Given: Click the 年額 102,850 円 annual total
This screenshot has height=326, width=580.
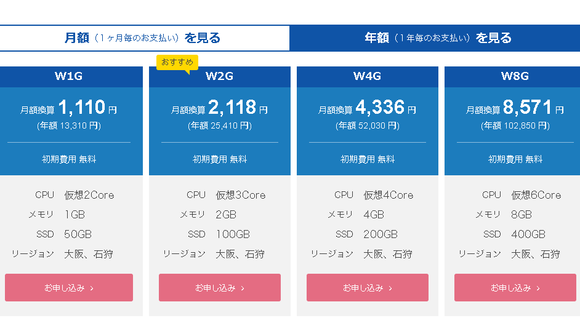Looking at the screenshot, I should tap(515, 125).
